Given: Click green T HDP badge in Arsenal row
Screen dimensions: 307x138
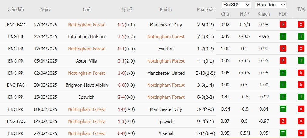Looking at the screenshot, I should click(x=283, y=133).
